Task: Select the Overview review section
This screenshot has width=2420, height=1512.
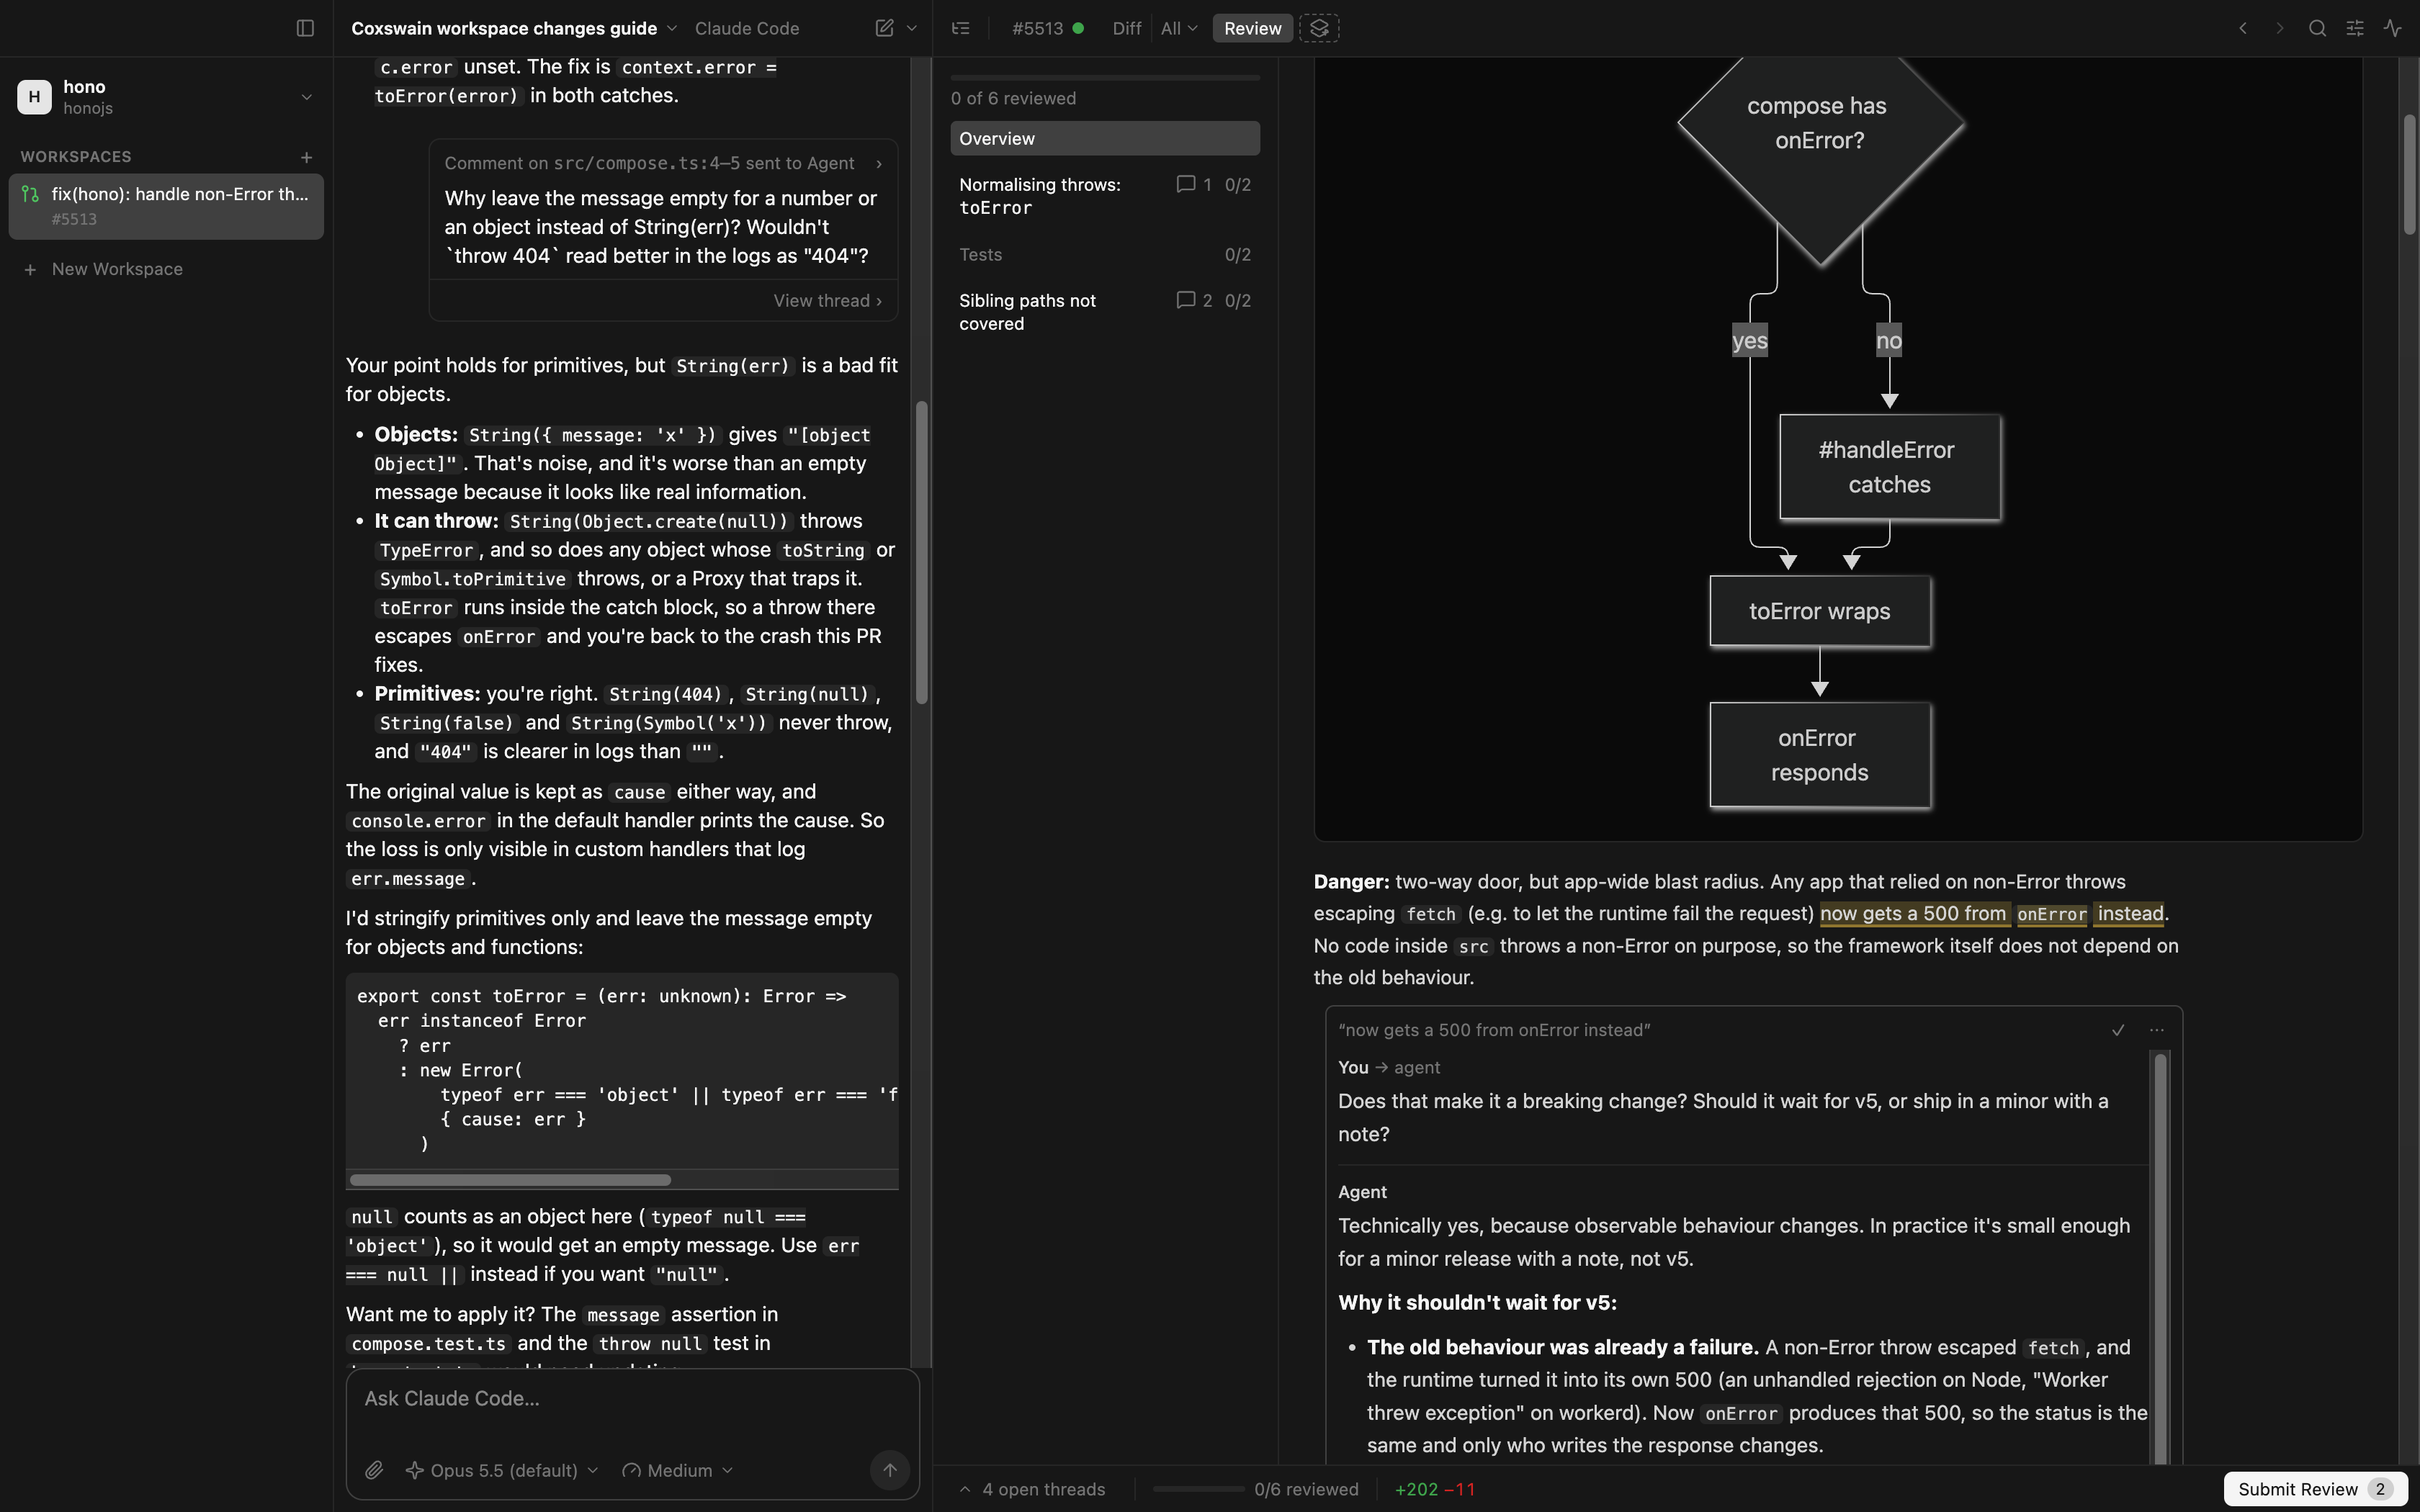Action: 1105,139
